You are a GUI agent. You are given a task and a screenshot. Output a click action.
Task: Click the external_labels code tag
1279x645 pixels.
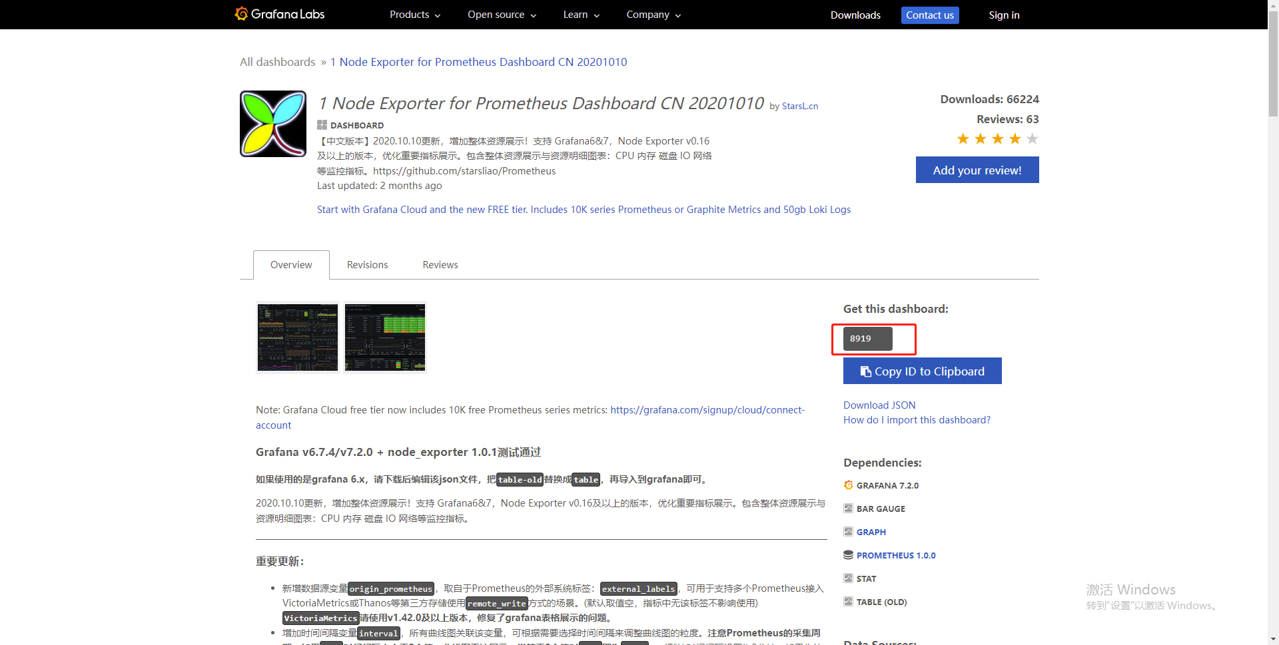pyautogui.click(x=639, y=588)
